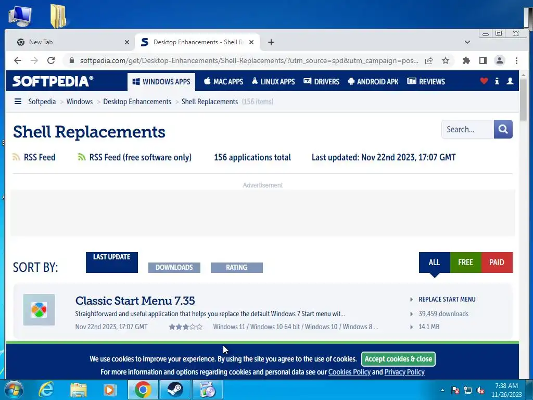Click the Chrome taskbar icon
This screenshot has width=533, height=400.
[143, 390]
